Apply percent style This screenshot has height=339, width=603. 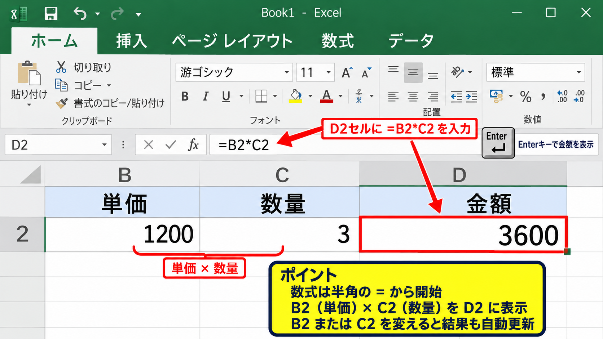[526, 97]
